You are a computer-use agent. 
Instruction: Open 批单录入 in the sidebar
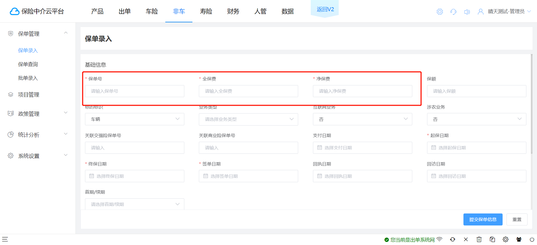tap(28, 78)
